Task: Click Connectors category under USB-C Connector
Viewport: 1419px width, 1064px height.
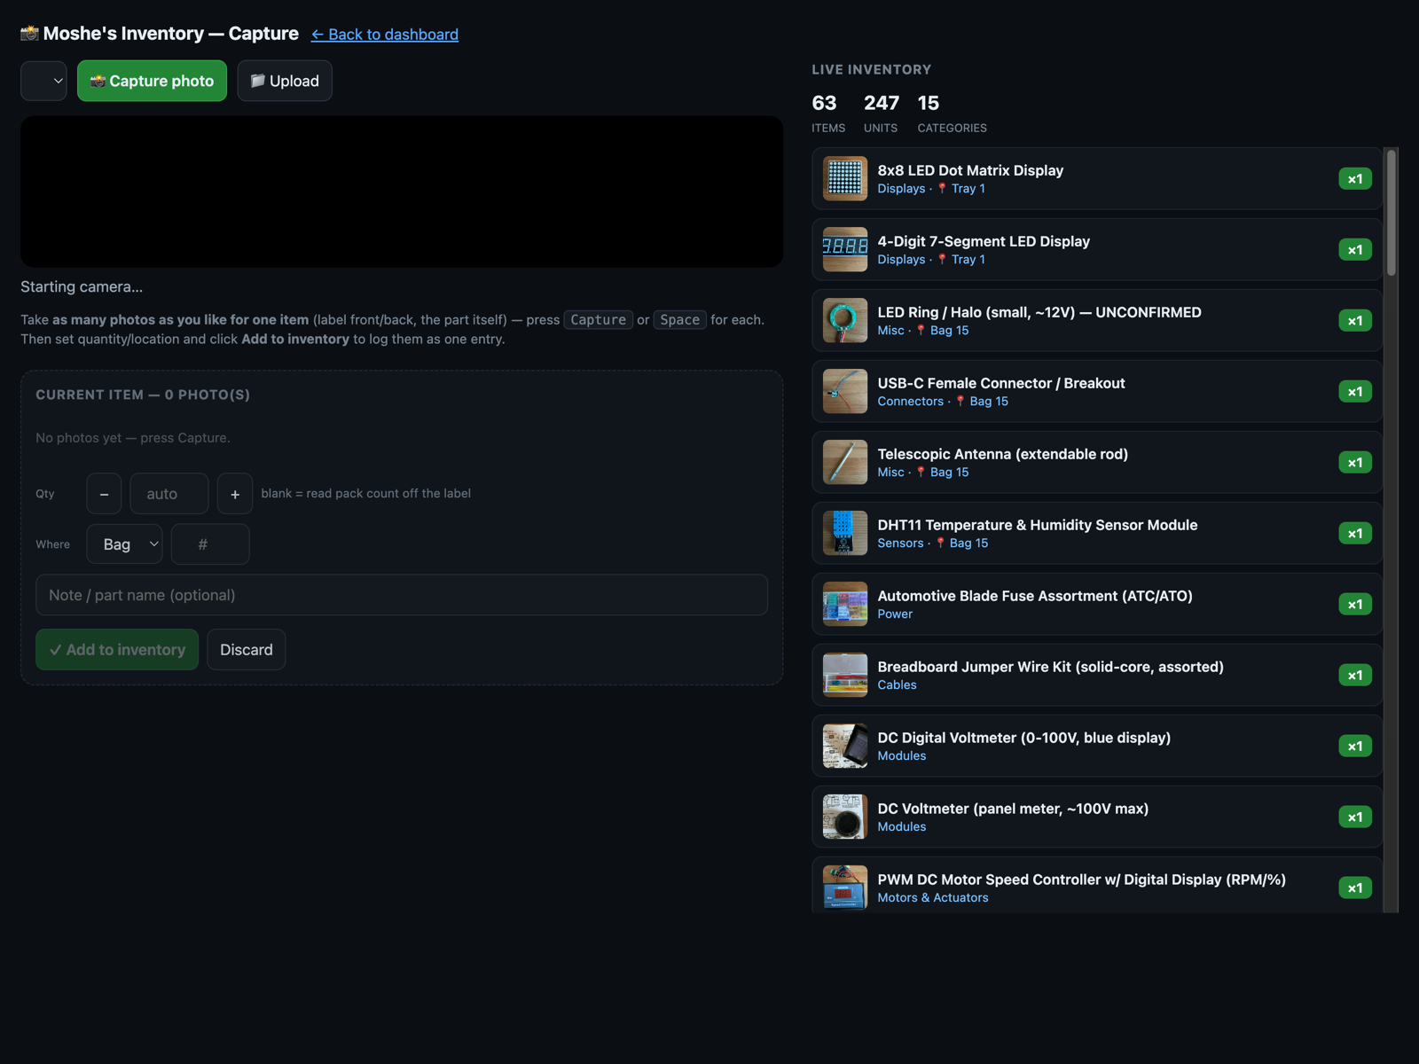Action: pyautogui.click(x=911, y=402)
